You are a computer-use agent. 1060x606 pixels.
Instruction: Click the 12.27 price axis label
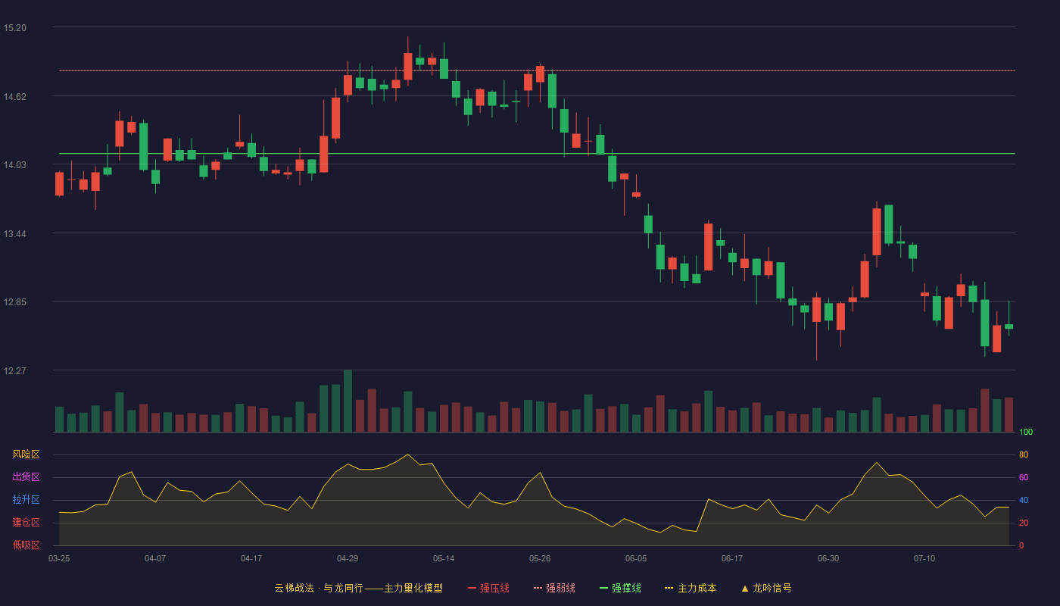pos(14,371)
